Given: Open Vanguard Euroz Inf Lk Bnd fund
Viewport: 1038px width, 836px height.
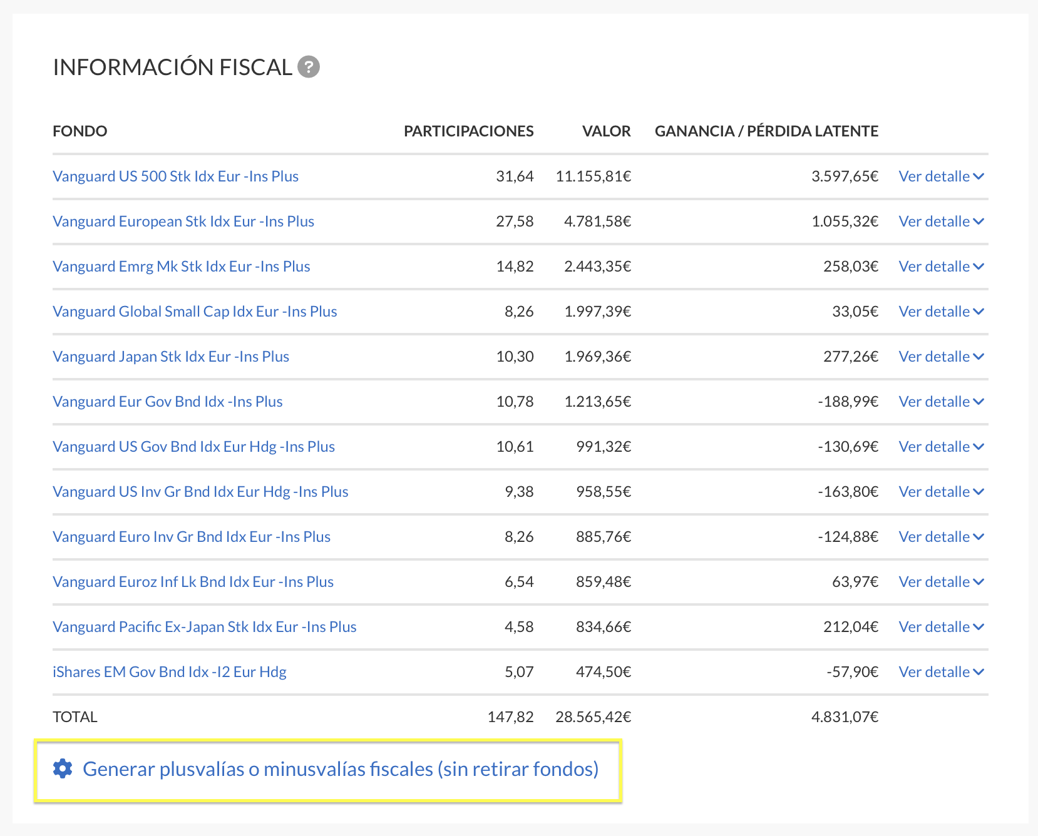Looking at the screenshot, I should click(x=193, y=581).
